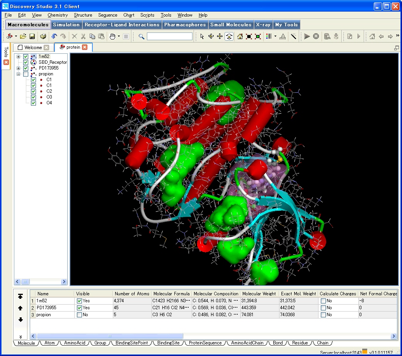Click the copy icon
Image resolution: width=402 pixels, height=356 pixels.
point(92,36)
